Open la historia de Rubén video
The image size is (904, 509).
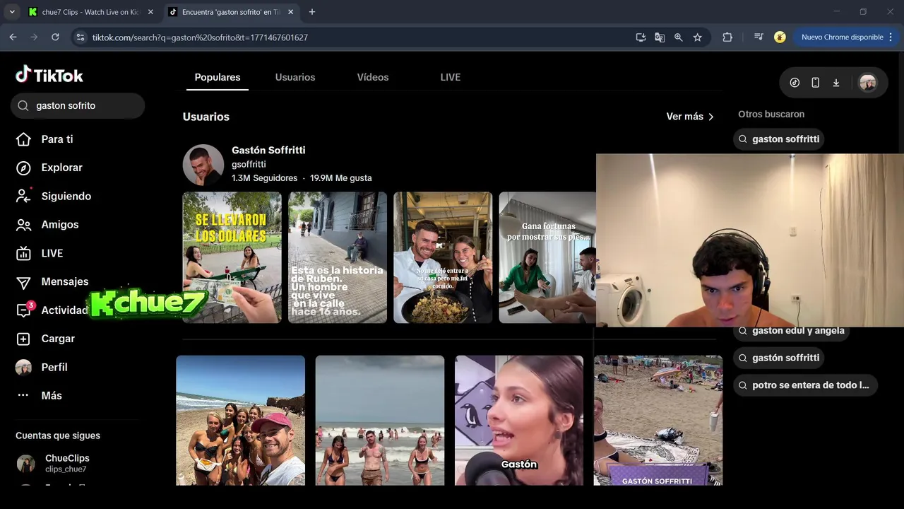[338, 257]
